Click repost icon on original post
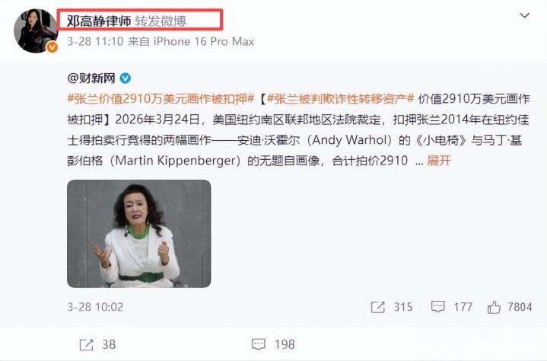The width and height of the screenshot is (547, 361). (378, 307)
